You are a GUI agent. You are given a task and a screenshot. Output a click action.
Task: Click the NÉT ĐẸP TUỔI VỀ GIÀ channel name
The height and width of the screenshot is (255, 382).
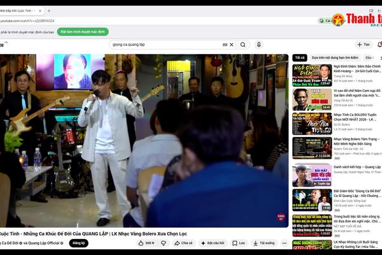tap(348, 226)
